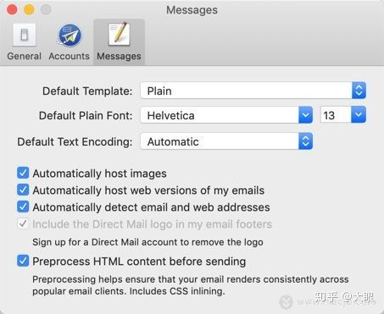
Task: Toggle Preprocess HTML content before sending
Action: 23,261
